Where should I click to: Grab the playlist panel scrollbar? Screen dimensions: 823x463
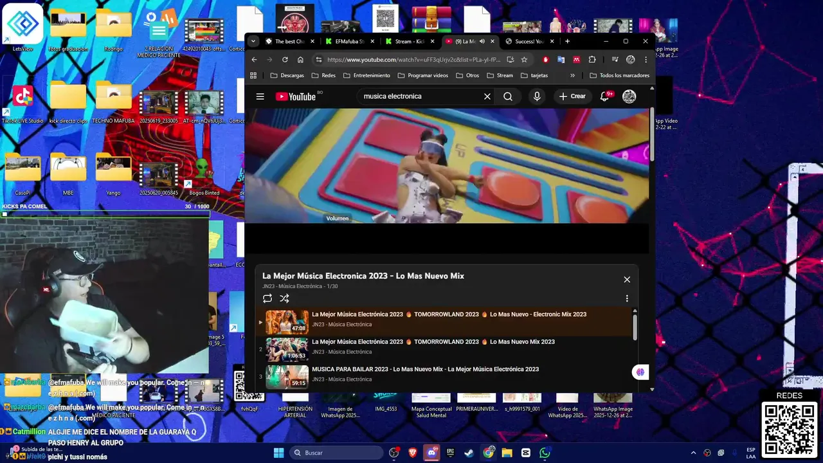tap(635, 327)
